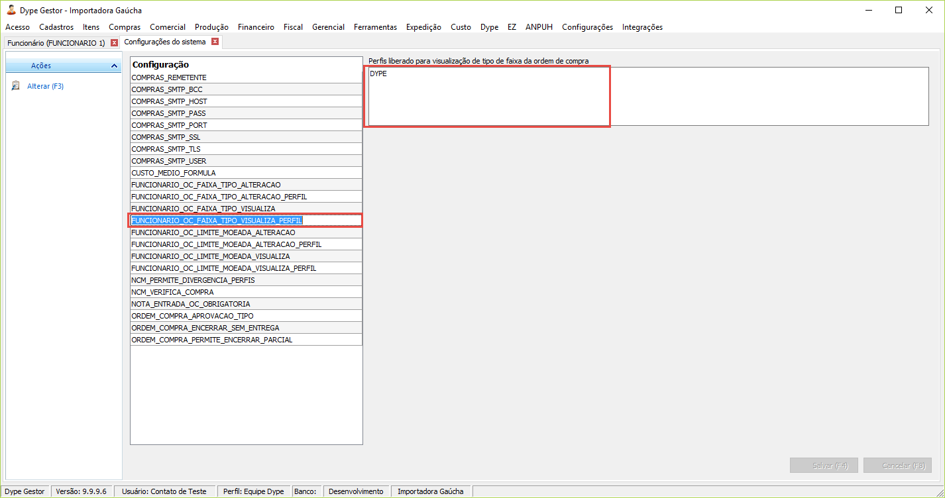Click the Versão: 9.9.9.6 status entry
The height and width of the screenshot is (498, 945).
(x=82, y=491)
